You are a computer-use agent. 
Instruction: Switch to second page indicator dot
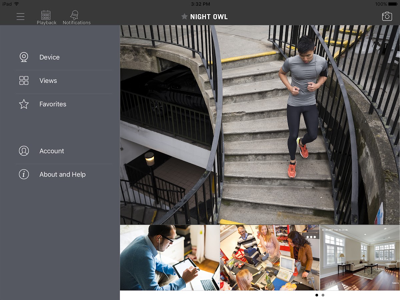(323, 295)
